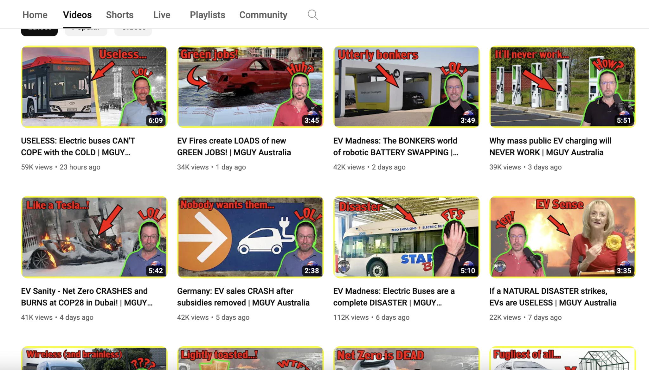The width and height of the screenshot is (649, 370).
Task: Click the '59K views • 23 hours ago' text
Action: click(61, 167)
